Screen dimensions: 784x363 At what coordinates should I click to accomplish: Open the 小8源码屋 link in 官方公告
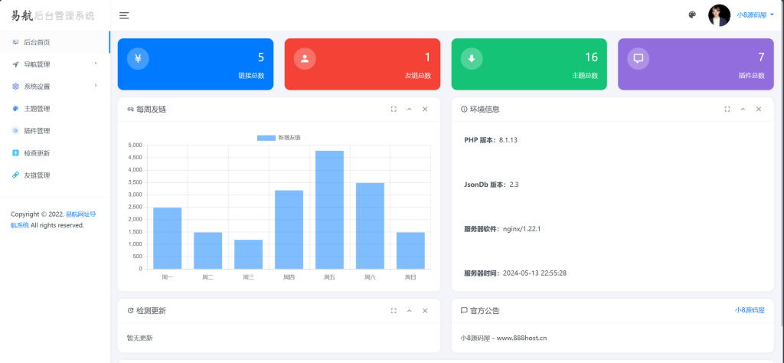click(750, 310)
